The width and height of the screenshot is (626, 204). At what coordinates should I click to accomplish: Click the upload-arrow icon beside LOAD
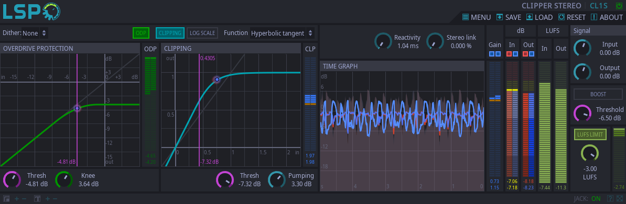530,17
